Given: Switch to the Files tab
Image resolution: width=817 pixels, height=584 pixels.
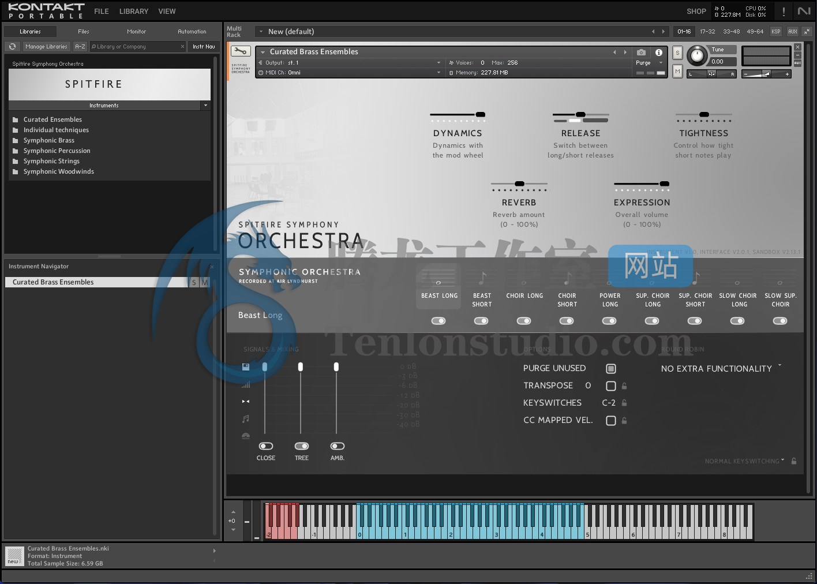Looking at the screenshot, I should (84, 32).
